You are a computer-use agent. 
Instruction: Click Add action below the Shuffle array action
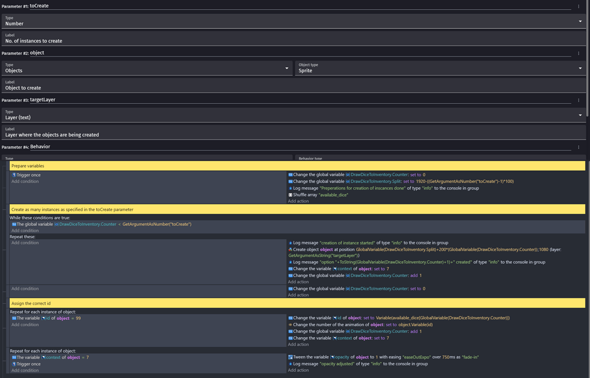(298, 201)
